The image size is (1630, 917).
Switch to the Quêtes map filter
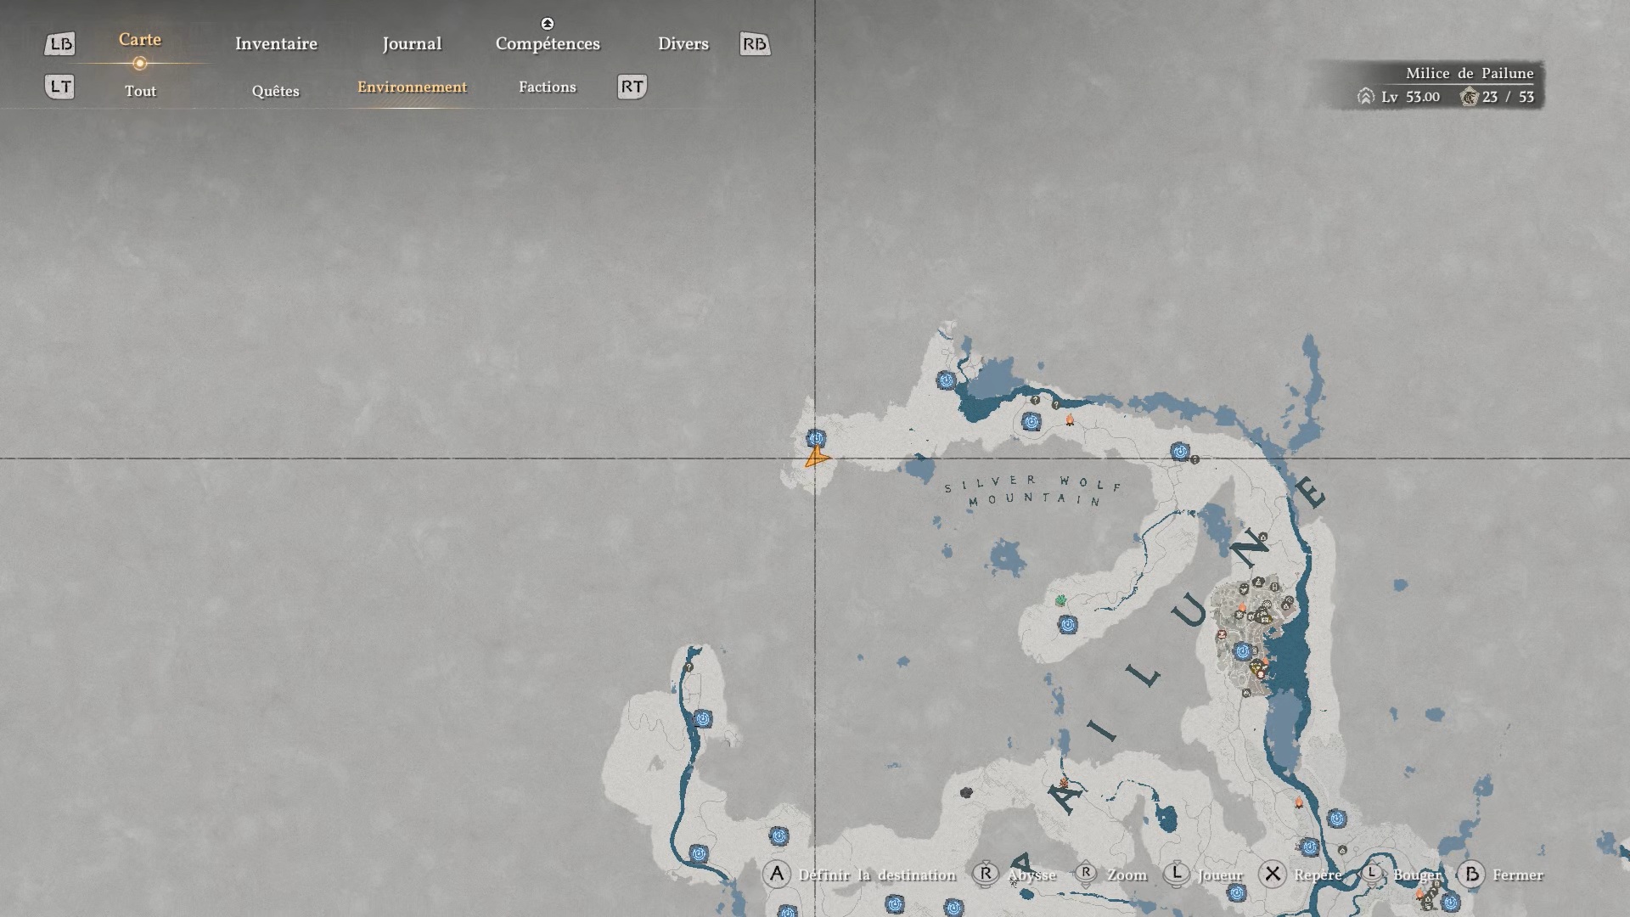275,91
